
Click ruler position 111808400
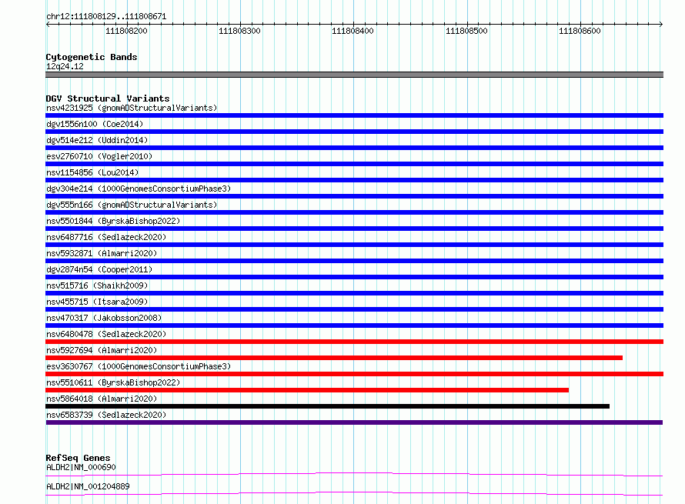click(353, 31)
